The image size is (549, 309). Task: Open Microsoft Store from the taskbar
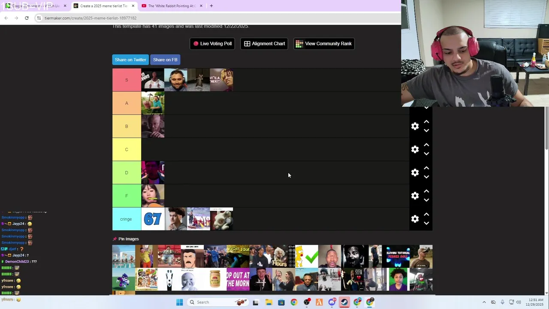(281, 302)
